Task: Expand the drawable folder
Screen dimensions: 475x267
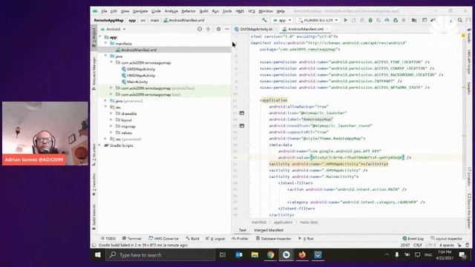Action: point(111,113)
